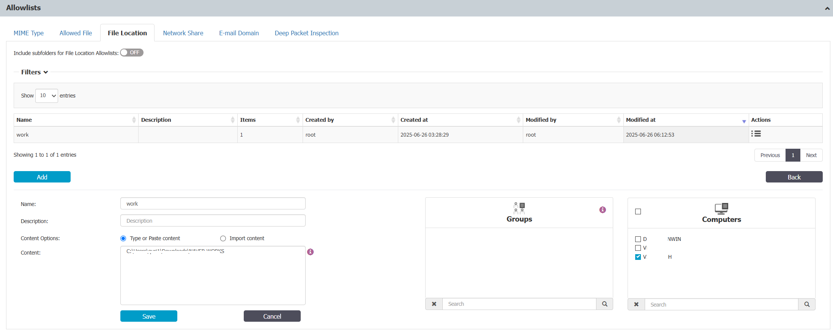The width and height of the screenshot is (833, 335).
Task: Clear the Groups search with X icon
Action: pos(434,304)
